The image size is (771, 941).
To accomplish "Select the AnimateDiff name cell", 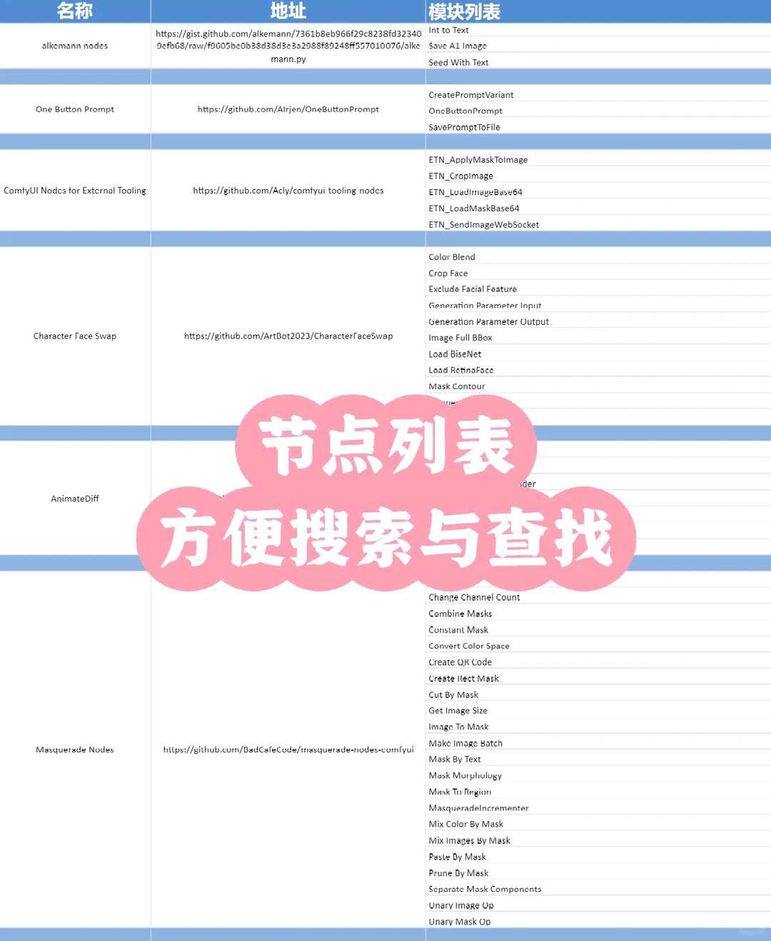I will (x=75, y=498).
